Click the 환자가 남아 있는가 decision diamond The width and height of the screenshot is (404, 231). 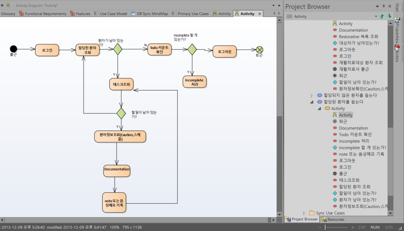(118, 49)
